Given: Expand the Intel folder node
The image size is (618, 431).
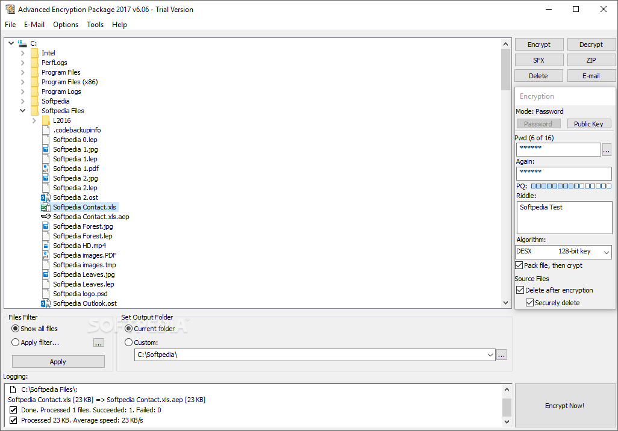Looking at the screenshot, I should (x=22, y=53).
